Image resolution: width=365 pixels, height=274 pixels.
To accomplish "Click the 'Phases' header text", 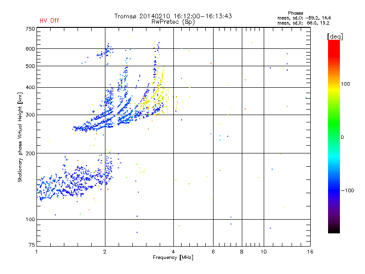I will coord(295,13).
